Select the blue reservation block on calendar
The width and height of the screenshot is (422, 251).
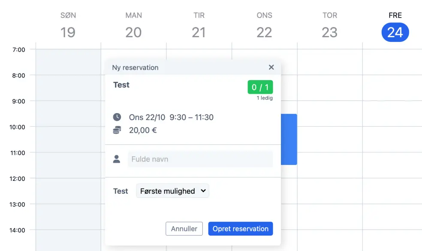coord(289,139)
